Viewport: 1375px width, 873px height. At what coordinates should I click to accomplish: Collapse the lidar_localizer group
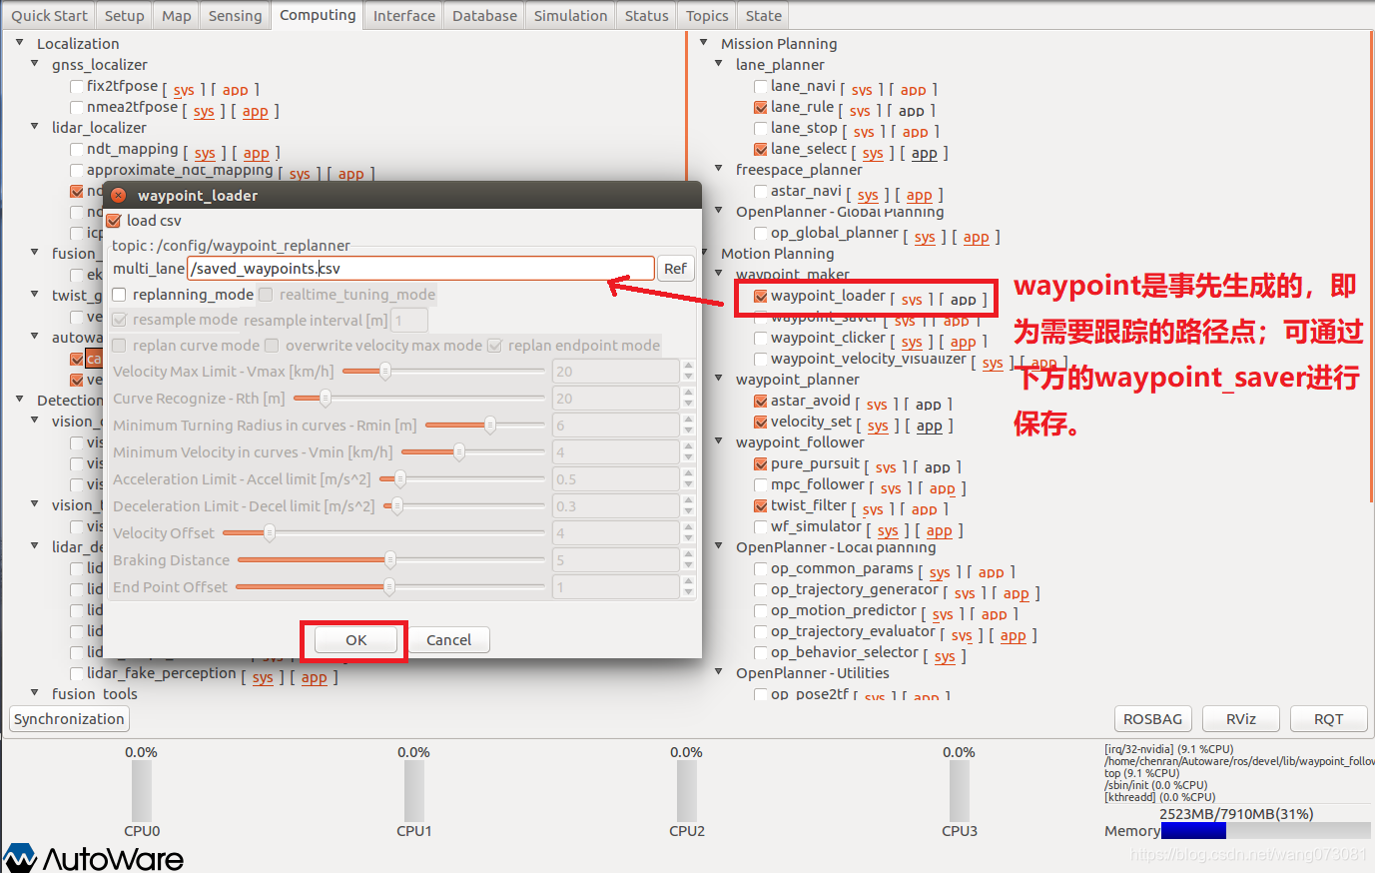coord(35,127)
